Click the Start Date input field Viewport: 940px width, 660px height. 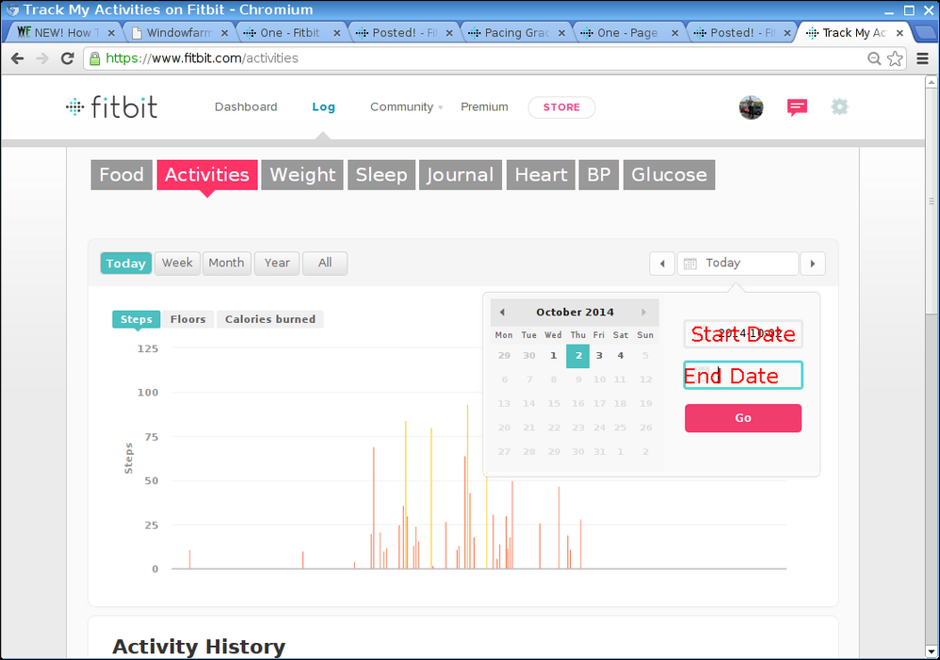(743, 334)
